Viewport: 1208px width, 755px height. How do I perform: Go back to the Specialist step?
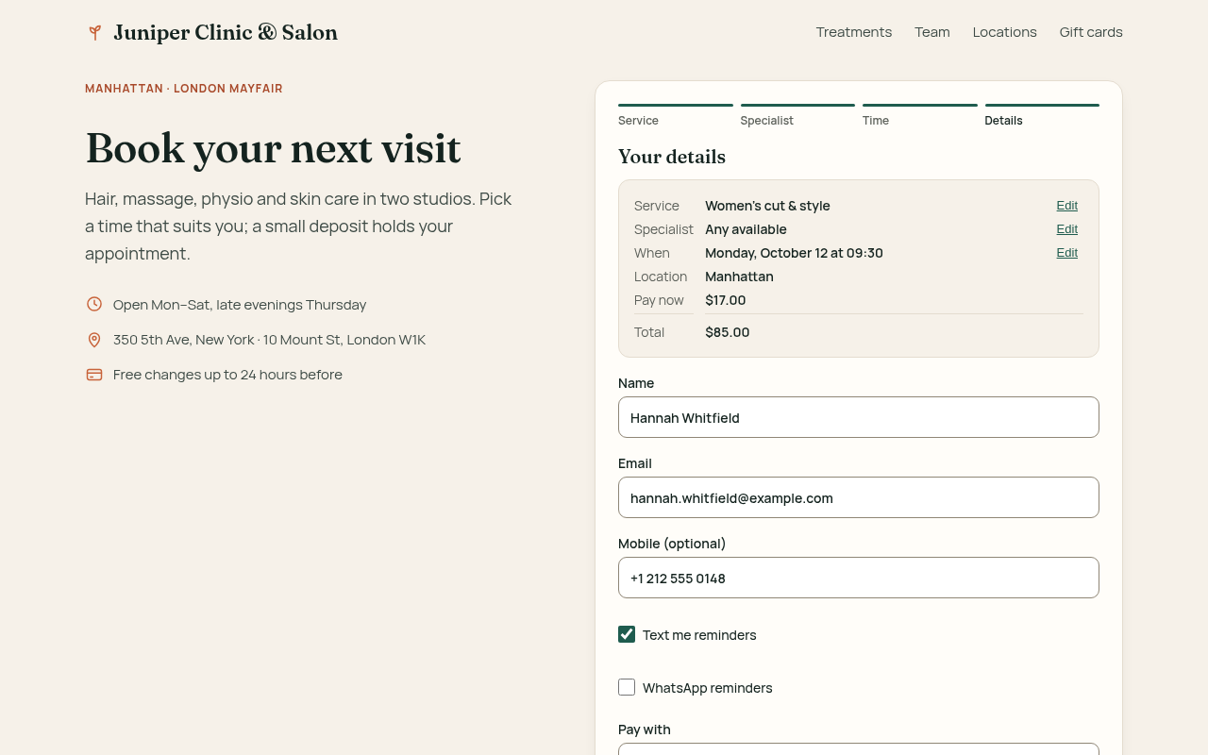click(x=797, y=116)
